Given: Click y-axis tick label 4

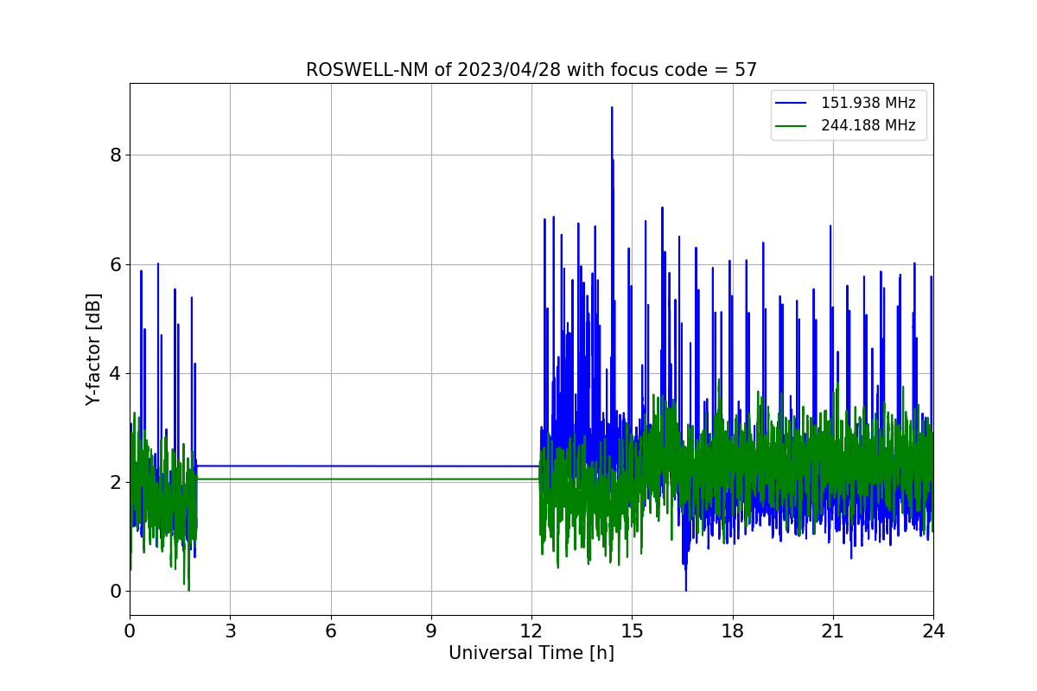Looking at the screenshot, I should pyautogui.click(x=115, y=373).
